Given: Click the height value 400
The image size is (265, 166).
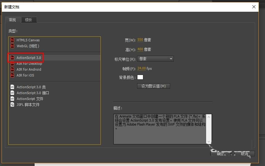Looking at the screenshot, I should (x=140, y=49).
